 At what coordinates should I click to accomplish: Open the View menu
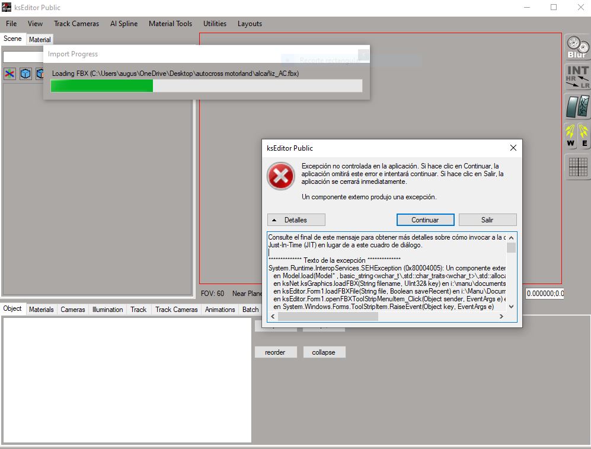35,23
